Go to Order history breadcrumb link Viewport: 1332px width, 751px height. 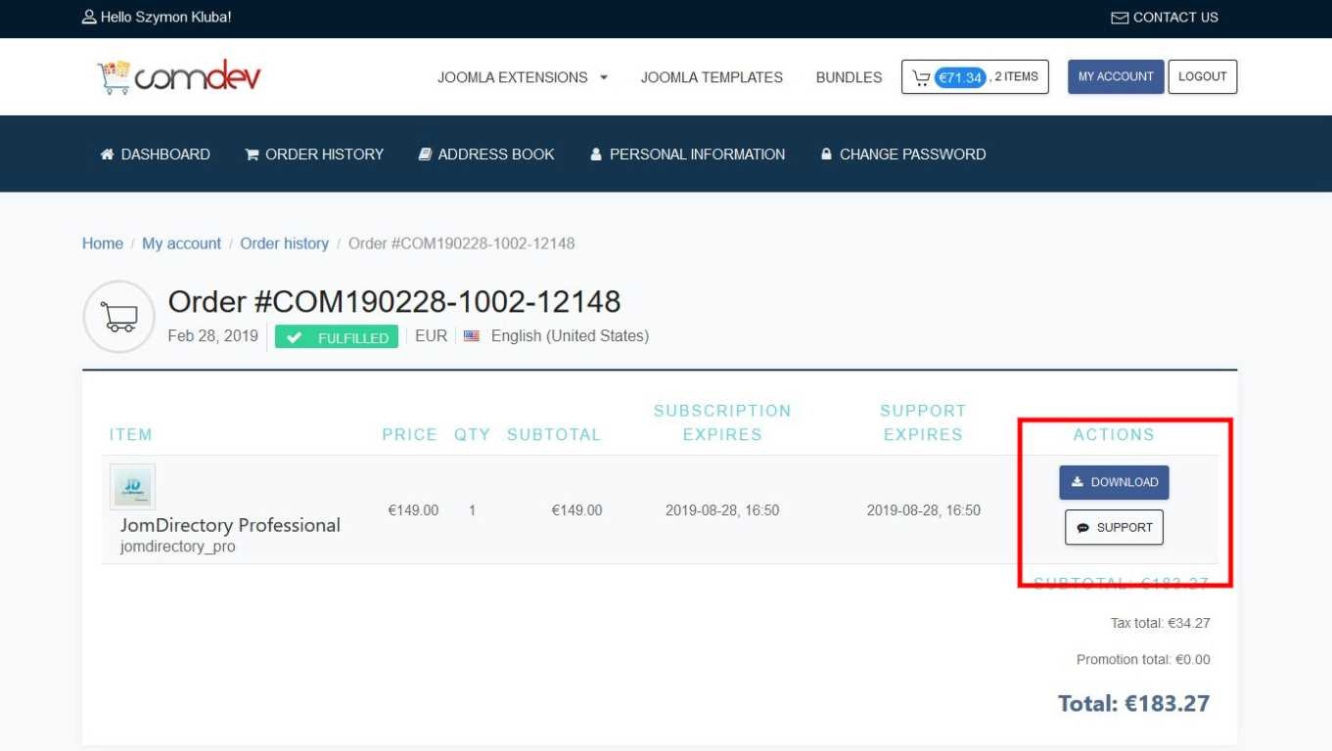tap(285, 243)
